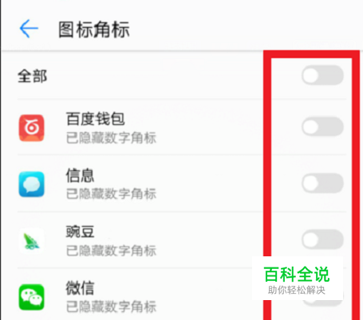This screenshot has width=363, height=320.
Task: Enable the 全部 badge toggle
Action: point(322,76)
